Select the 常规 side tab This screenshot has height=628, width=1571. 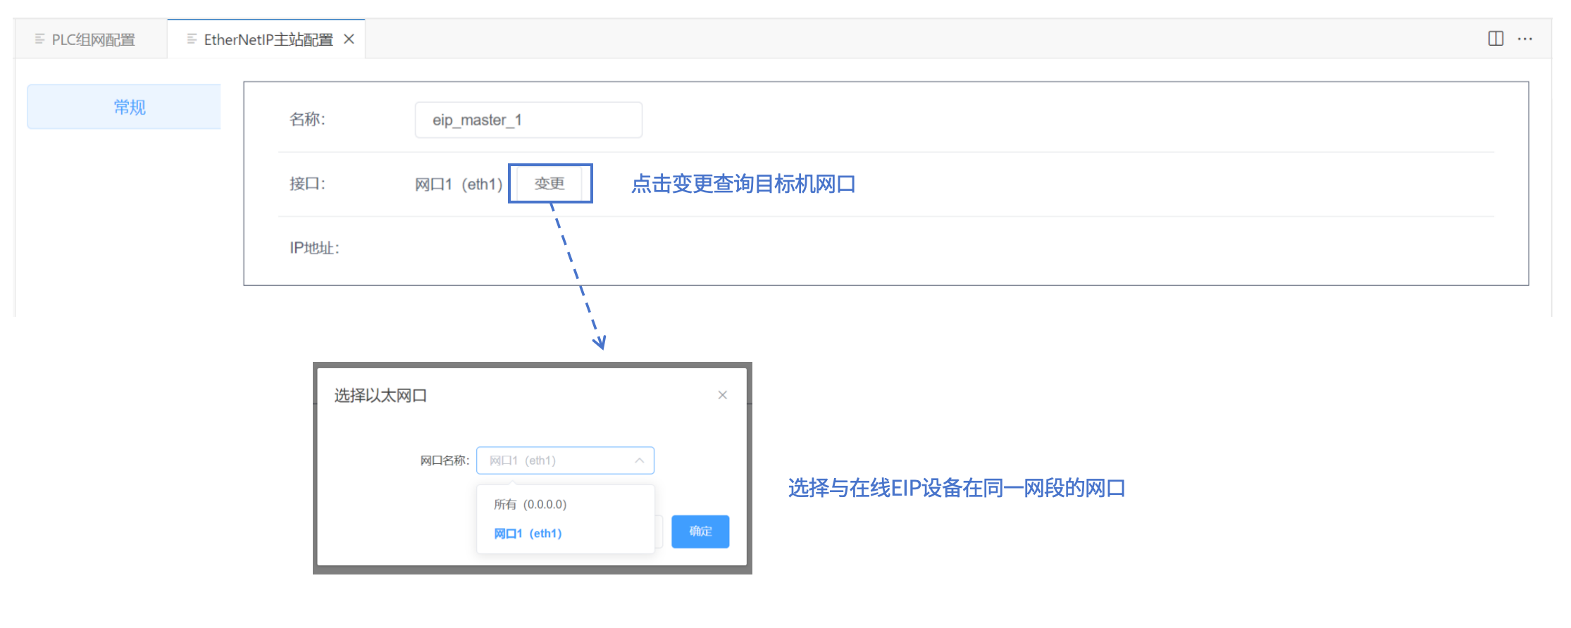point(124,107)
